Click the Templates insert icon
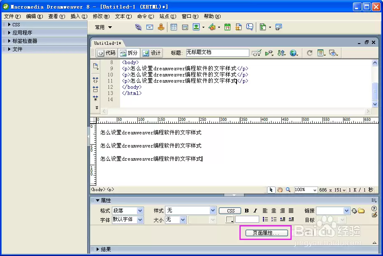 (x=263, y=27)
